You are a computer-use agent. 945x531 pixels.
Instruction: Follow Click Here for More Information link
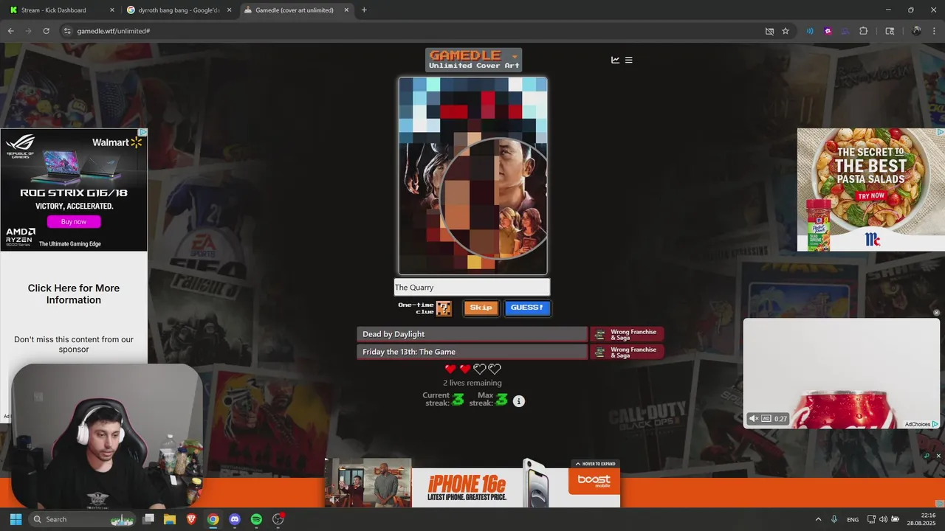74,294
